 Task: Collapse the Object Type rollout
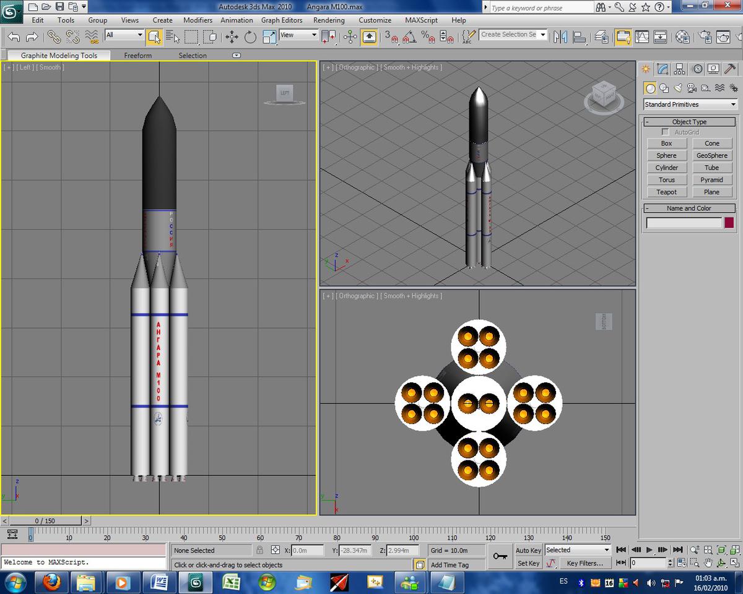pos(690,122)
